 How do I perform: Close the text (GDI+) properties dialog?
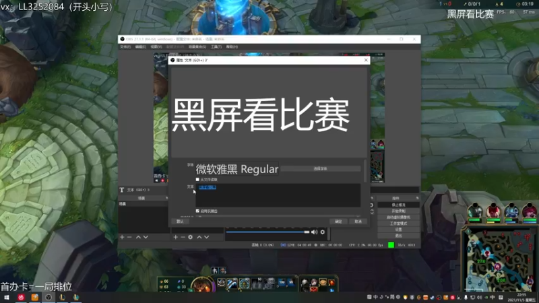[x=366, y=60]
